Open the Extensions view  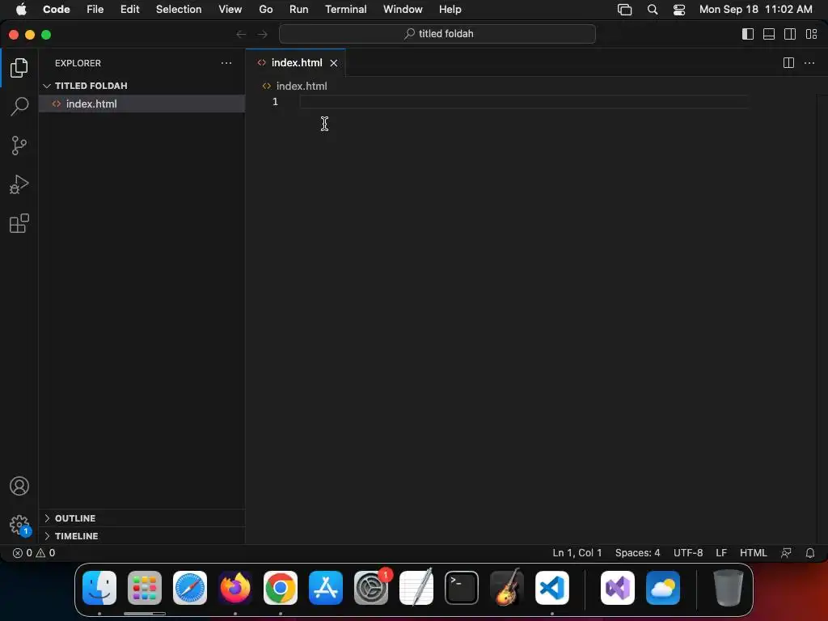19,223
